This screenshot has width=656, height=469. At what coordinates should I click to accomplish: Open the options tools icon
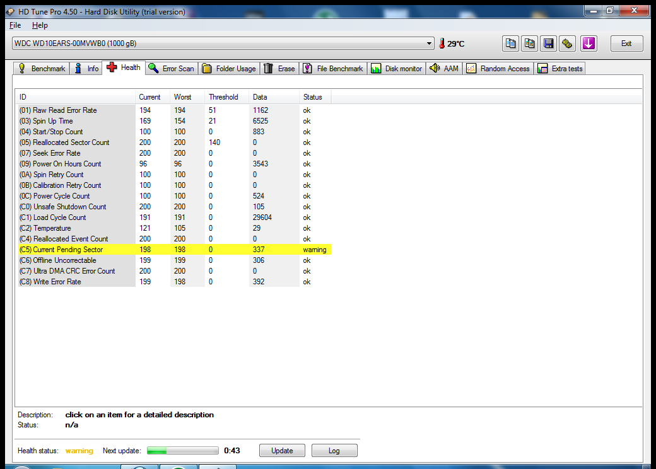[x=567, y=43]
